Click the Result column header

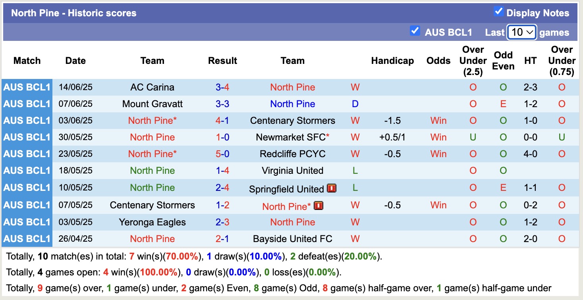click(222, 61)
